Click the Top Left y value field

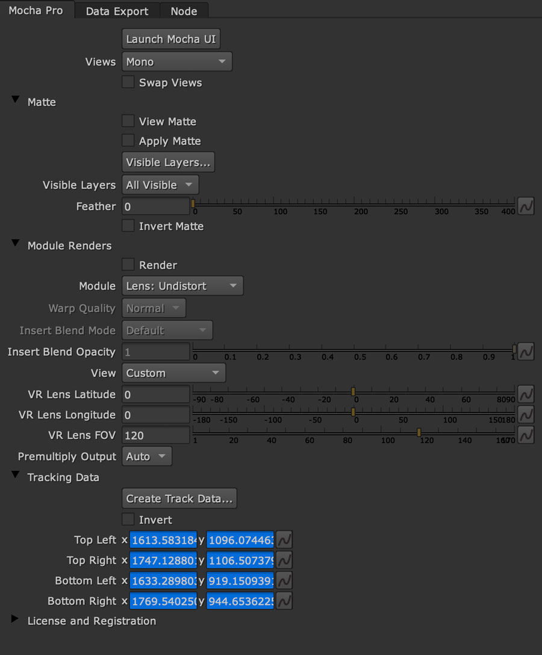pos(240,540)
